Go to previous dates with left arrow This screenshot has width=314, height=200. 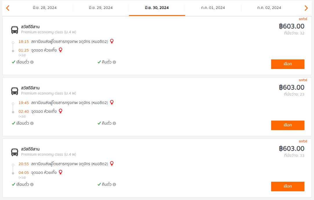pyautogui.click(x=8, y=8)
